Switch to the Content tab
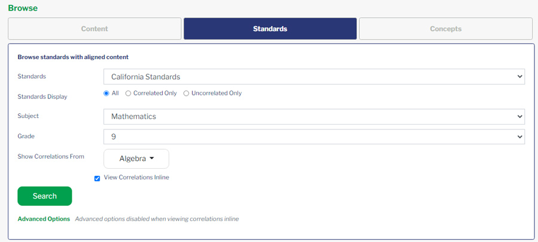The height and width of the screenshot is (242, 538). (94, 29)
